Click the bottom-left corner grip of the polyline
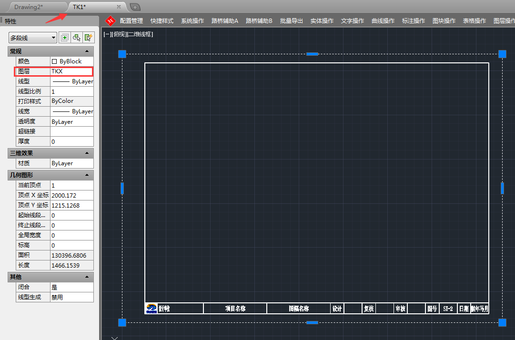 (122, 322)
